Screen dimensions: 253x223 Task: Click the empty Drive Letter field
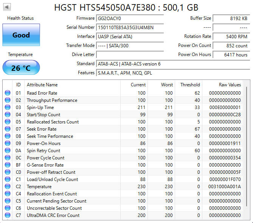click(x=130, y=55)
